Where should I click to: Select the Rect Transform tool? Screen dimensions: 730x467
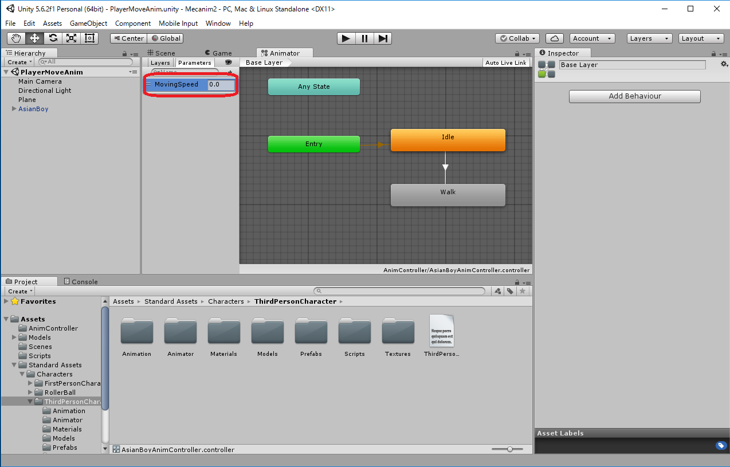pos(89,38)
